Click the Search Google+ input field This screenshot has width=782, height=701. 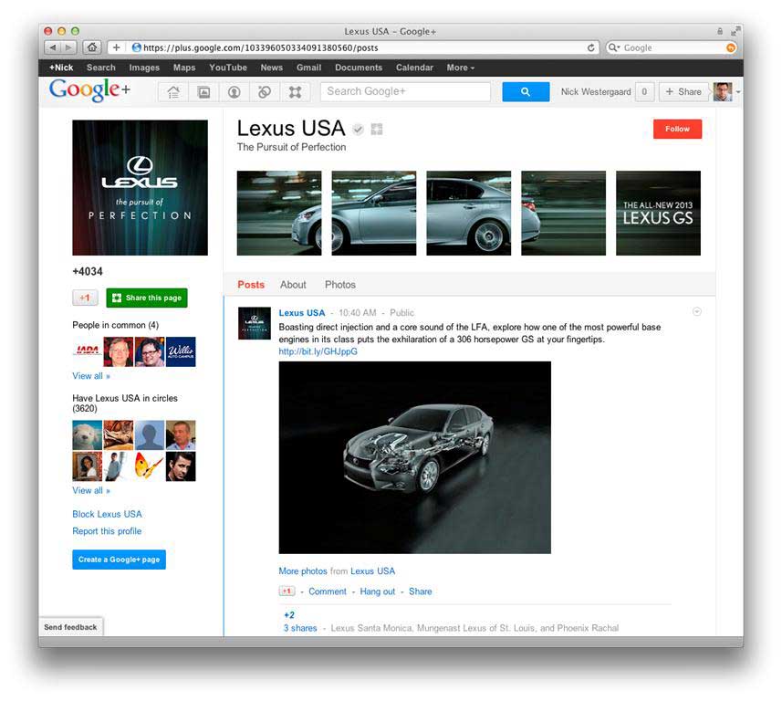pos(405,92)
